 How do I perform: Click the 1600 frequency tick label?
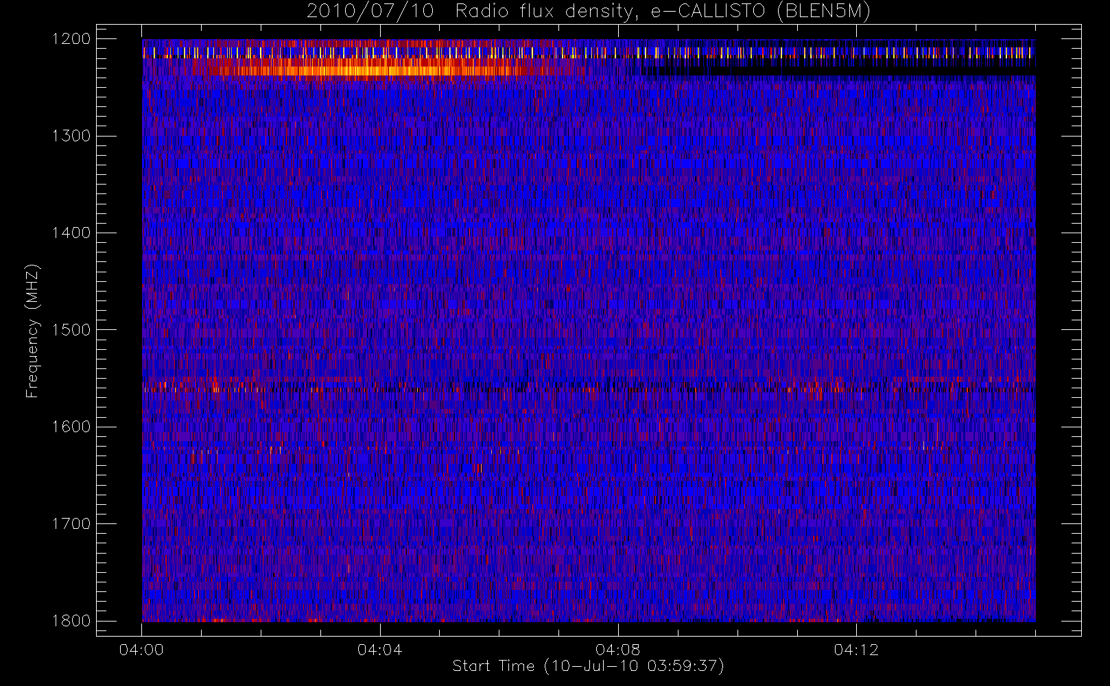point(71,427)
